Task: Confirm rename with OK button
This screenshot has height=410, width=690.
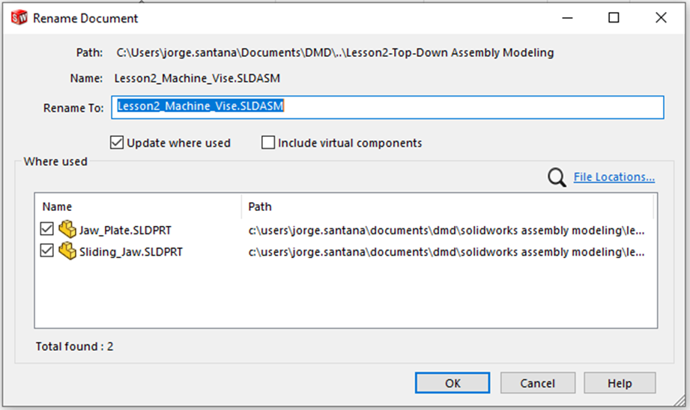Action: [453, 383]
